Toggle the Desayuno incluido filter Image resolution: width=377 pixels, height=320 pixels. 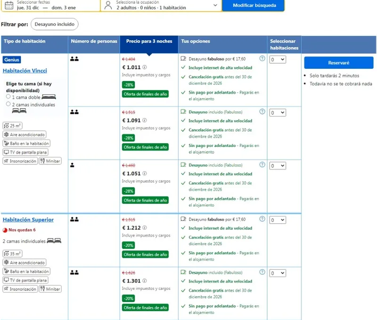click(x=55, y=25)
